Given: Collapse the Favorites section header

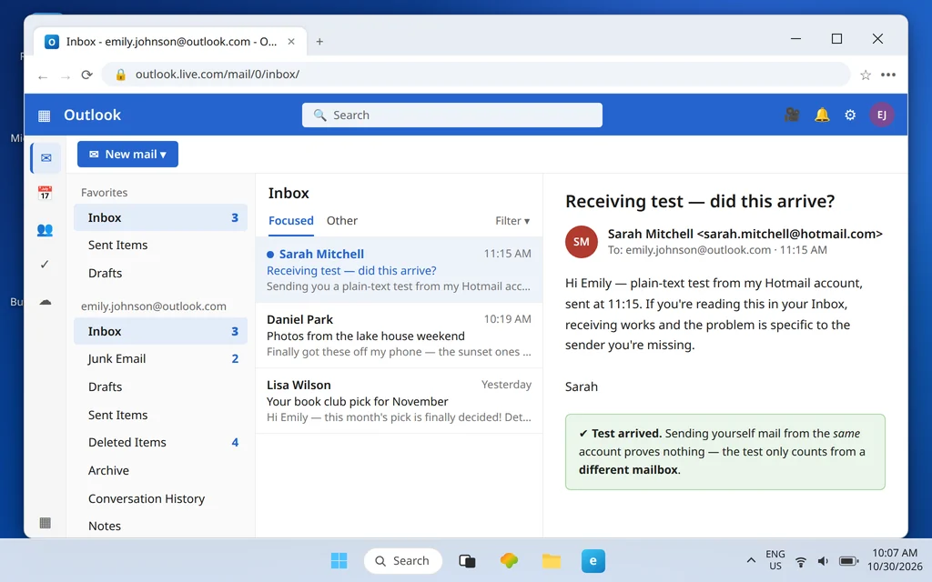Looking at the screenshot, I should pos(104,193).
